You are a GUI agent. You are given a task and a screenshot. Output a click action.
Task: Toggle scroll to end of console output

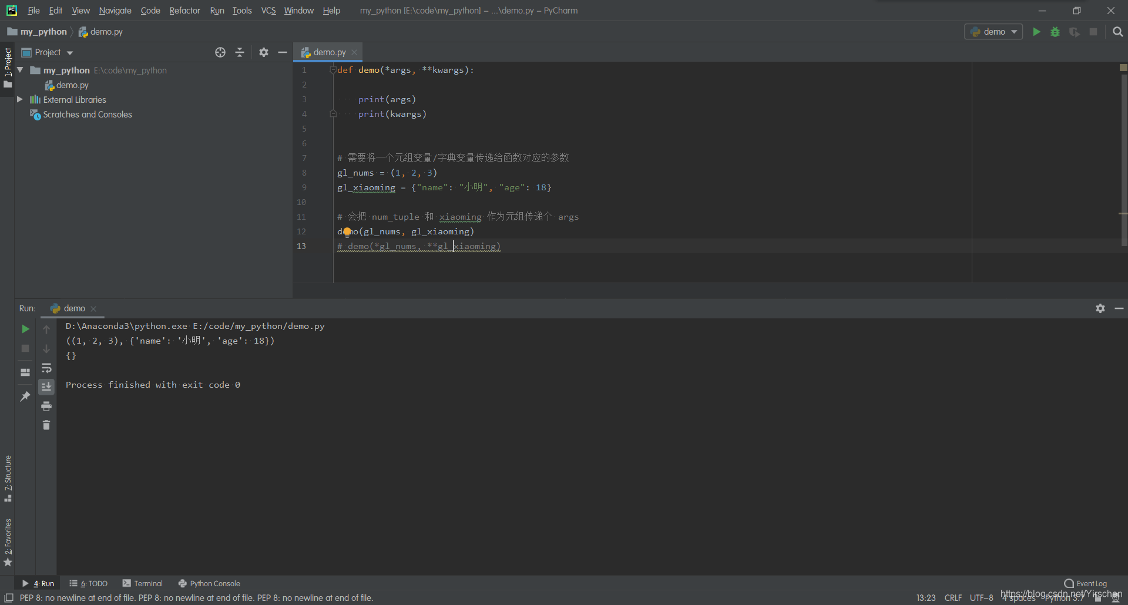click(x=46, y=386)
